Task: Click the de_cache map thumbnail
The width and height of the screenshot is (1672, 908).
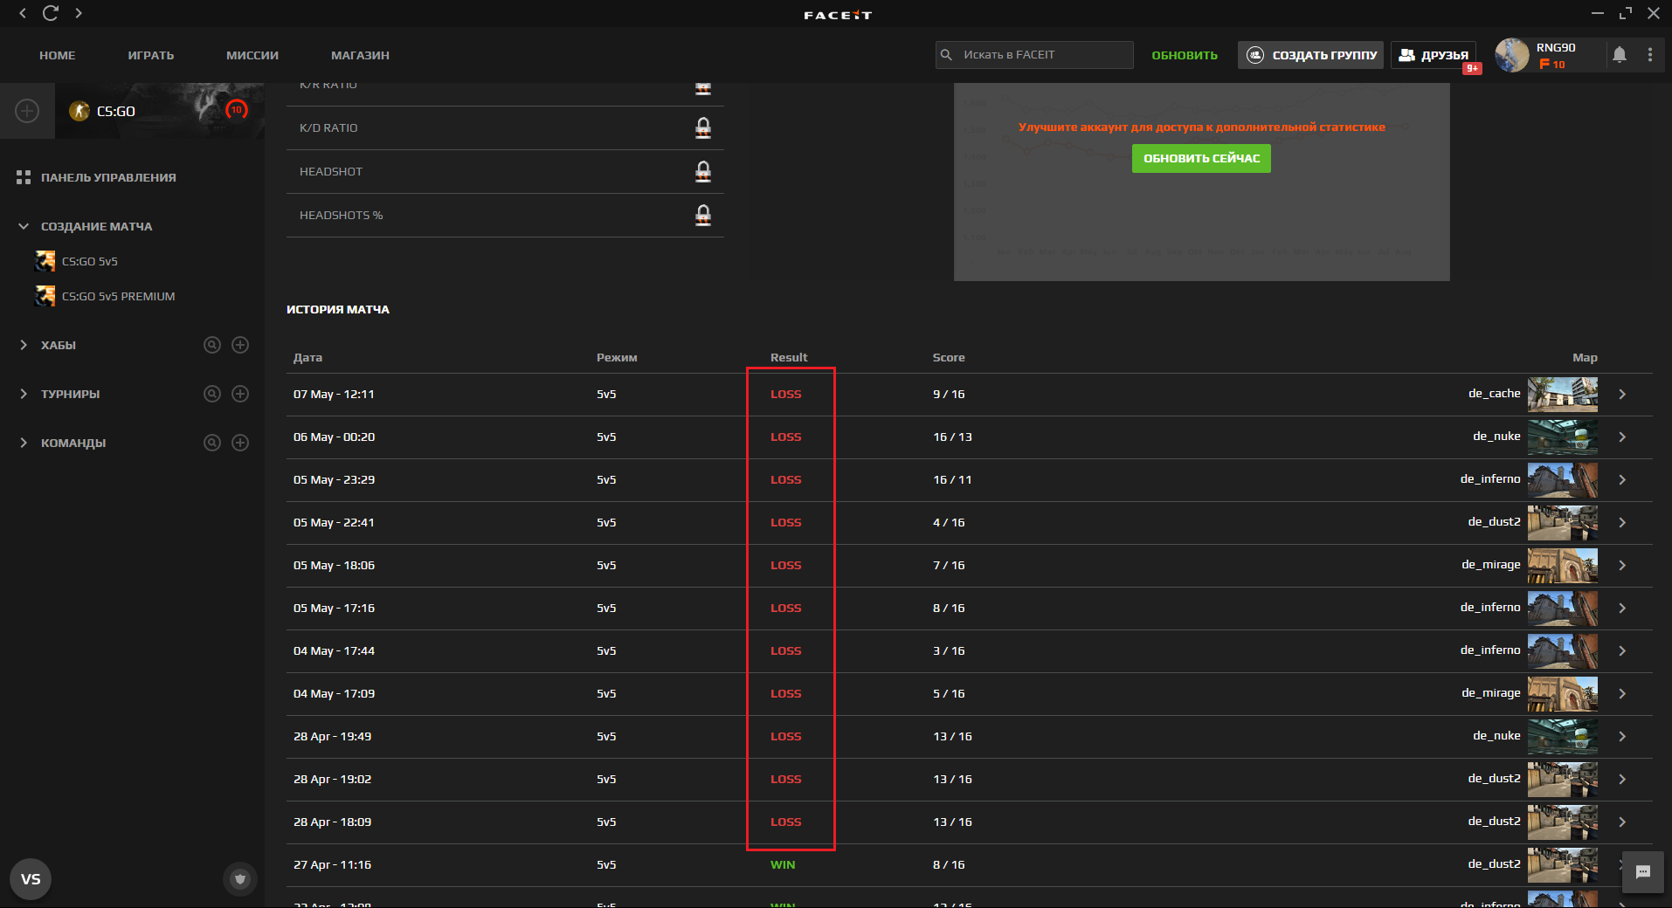Action: pos(1563,395)
